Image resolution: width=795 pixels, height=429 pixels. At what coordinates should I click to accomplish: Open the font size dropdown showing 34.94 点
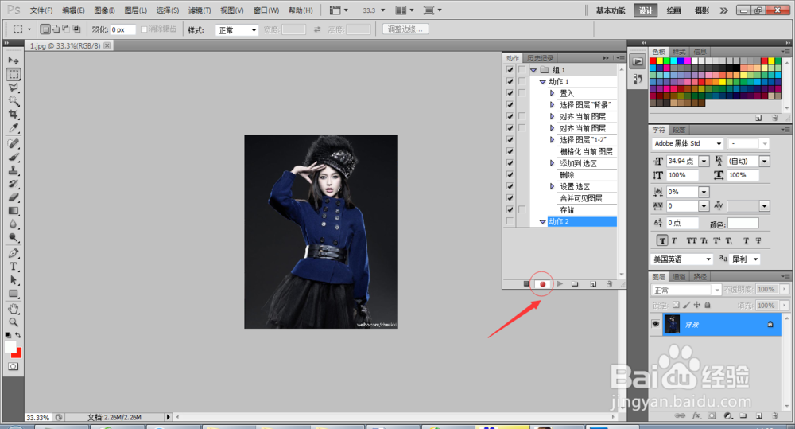704,162
